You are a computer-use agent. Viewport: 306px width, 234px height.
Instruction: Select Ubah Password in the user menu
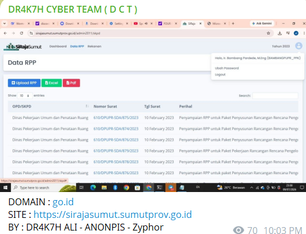click(x=227, y=68)
